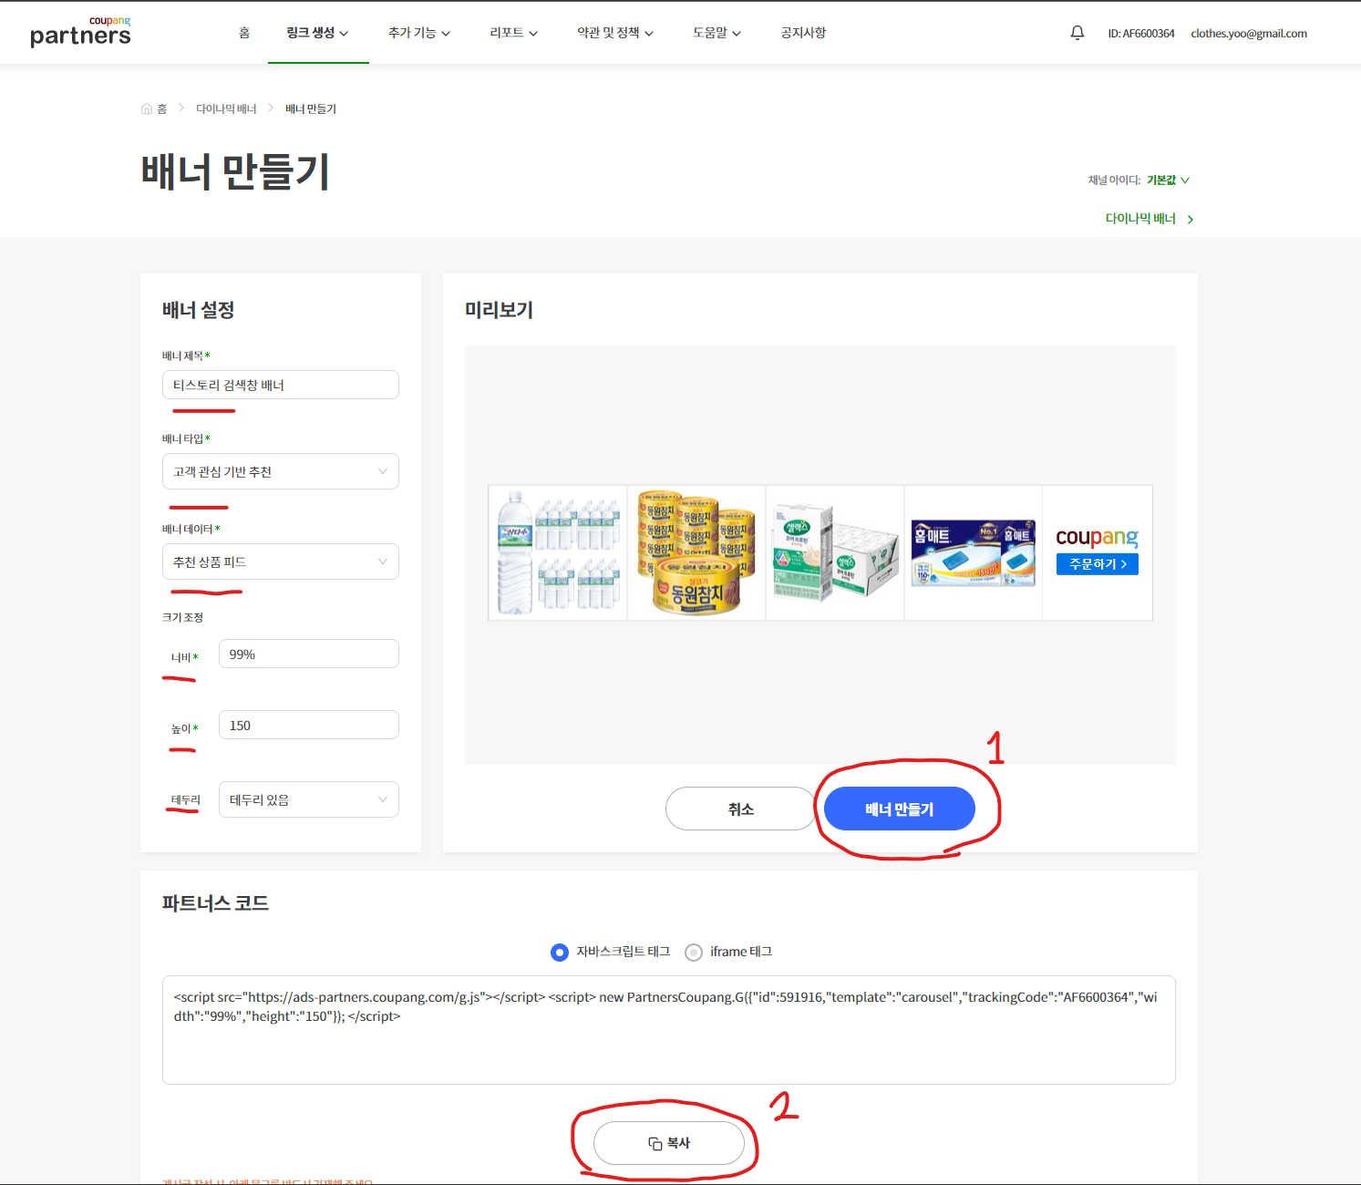Click the 동원참치 tuna cans thumbnail
1361x1185 pixels.
696,552
